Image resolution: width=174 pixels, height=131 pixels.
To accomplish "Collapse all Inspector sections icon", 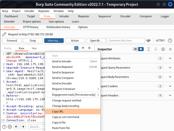I will [156, 49].
